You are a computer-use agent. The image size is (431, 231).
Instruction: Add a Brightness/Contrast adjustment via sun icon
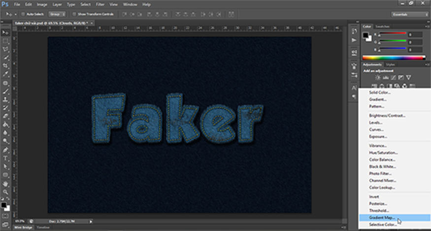377,78
